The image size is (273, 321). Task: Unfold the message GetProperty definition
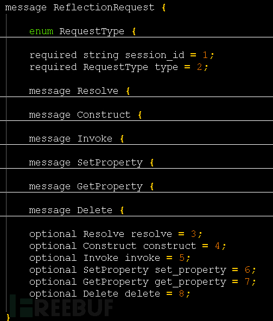[91, 187]
